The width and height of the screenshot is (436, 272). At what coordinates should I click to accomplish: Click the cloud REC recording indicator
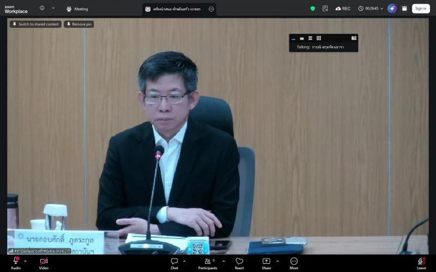pyautogui.click(x=343, y=9)
